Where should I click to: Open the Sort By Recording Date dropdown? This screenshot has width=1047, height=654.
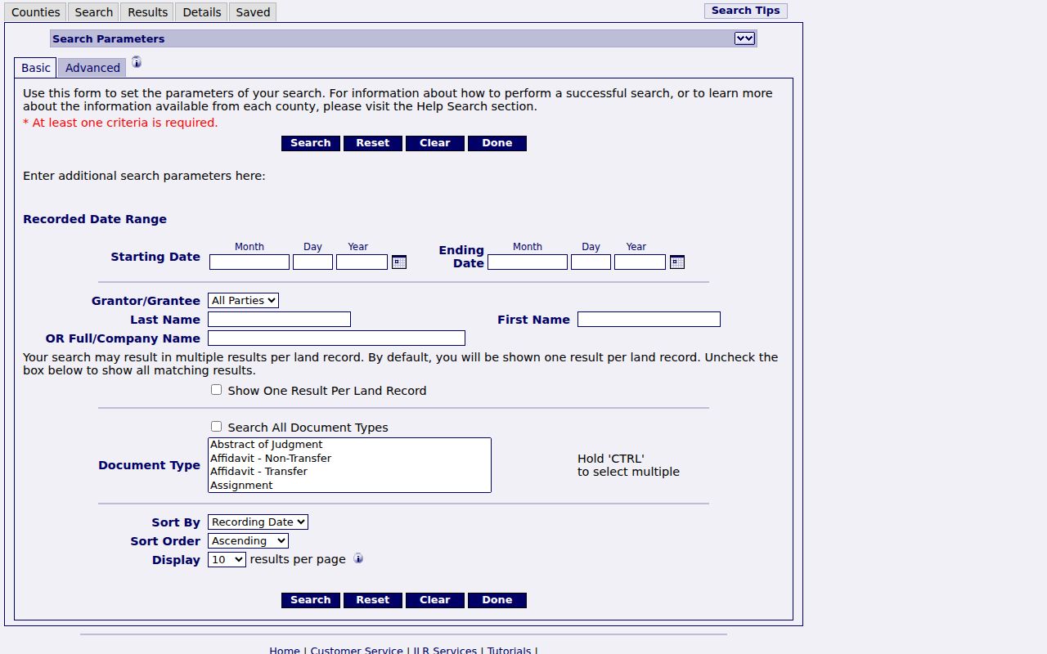pyautogui.click(x=258, y=522)
